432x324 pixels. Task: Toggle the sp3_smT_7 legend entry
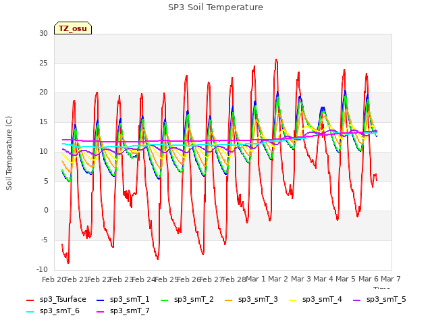click(x=123, y=311)
